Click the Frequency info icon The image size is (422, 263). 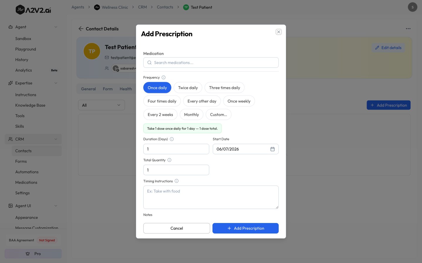pyautogui.click(x=164, y=77)
